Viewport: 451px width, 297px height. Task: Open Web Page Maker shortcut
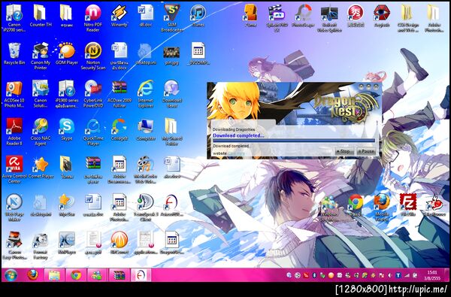[14, 208]
